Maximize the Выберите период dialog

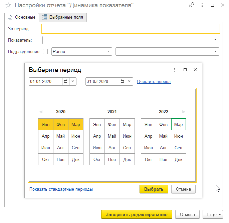point(185,70)
